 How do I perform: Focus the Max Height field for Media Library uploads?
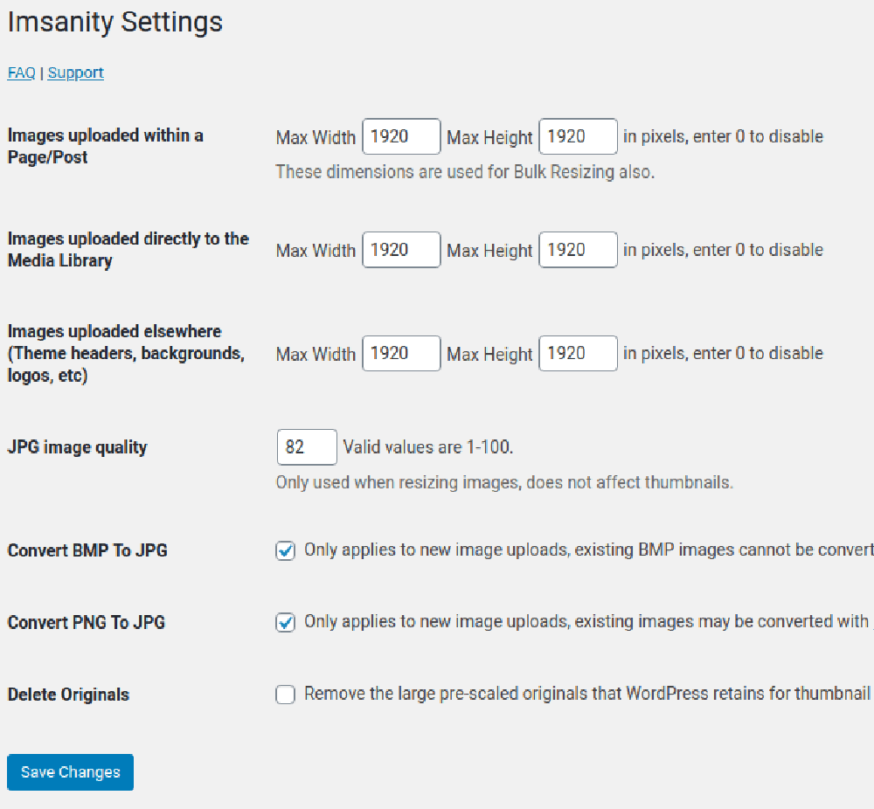coord(578,250)
